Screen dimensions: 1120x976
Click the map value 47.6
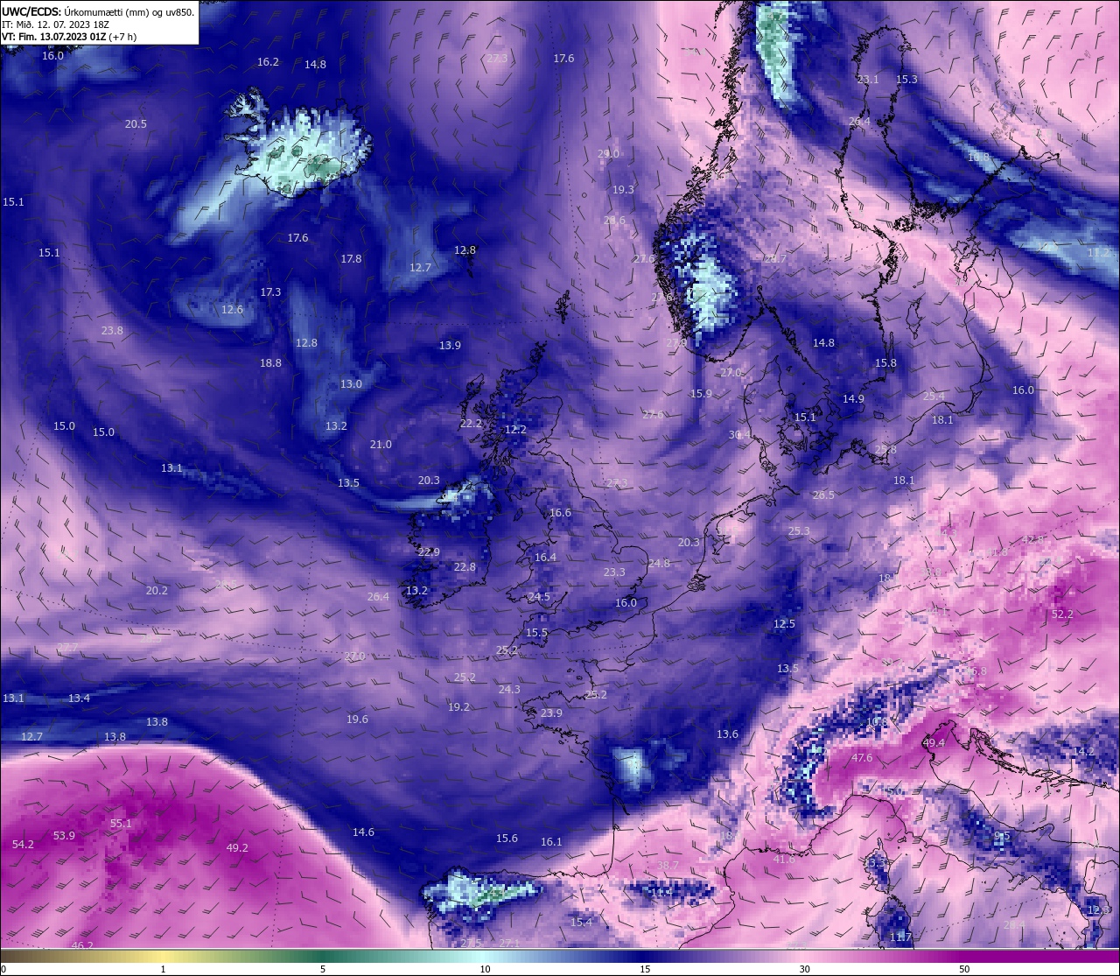(862, 758)
